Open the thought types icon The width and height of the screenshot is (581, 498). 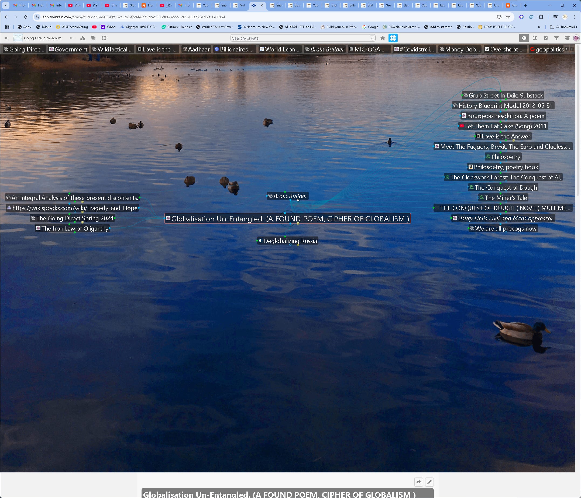[82, 38]
